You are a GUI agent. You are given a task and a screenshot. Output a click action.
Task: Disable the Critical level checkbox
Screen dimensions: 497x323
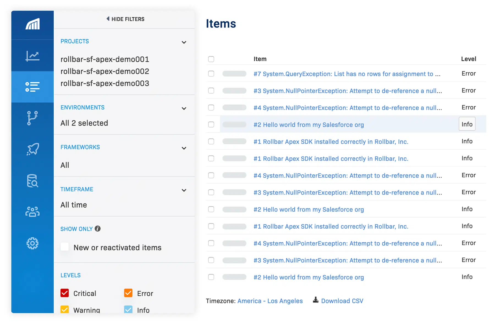click(x=64, y=293)
